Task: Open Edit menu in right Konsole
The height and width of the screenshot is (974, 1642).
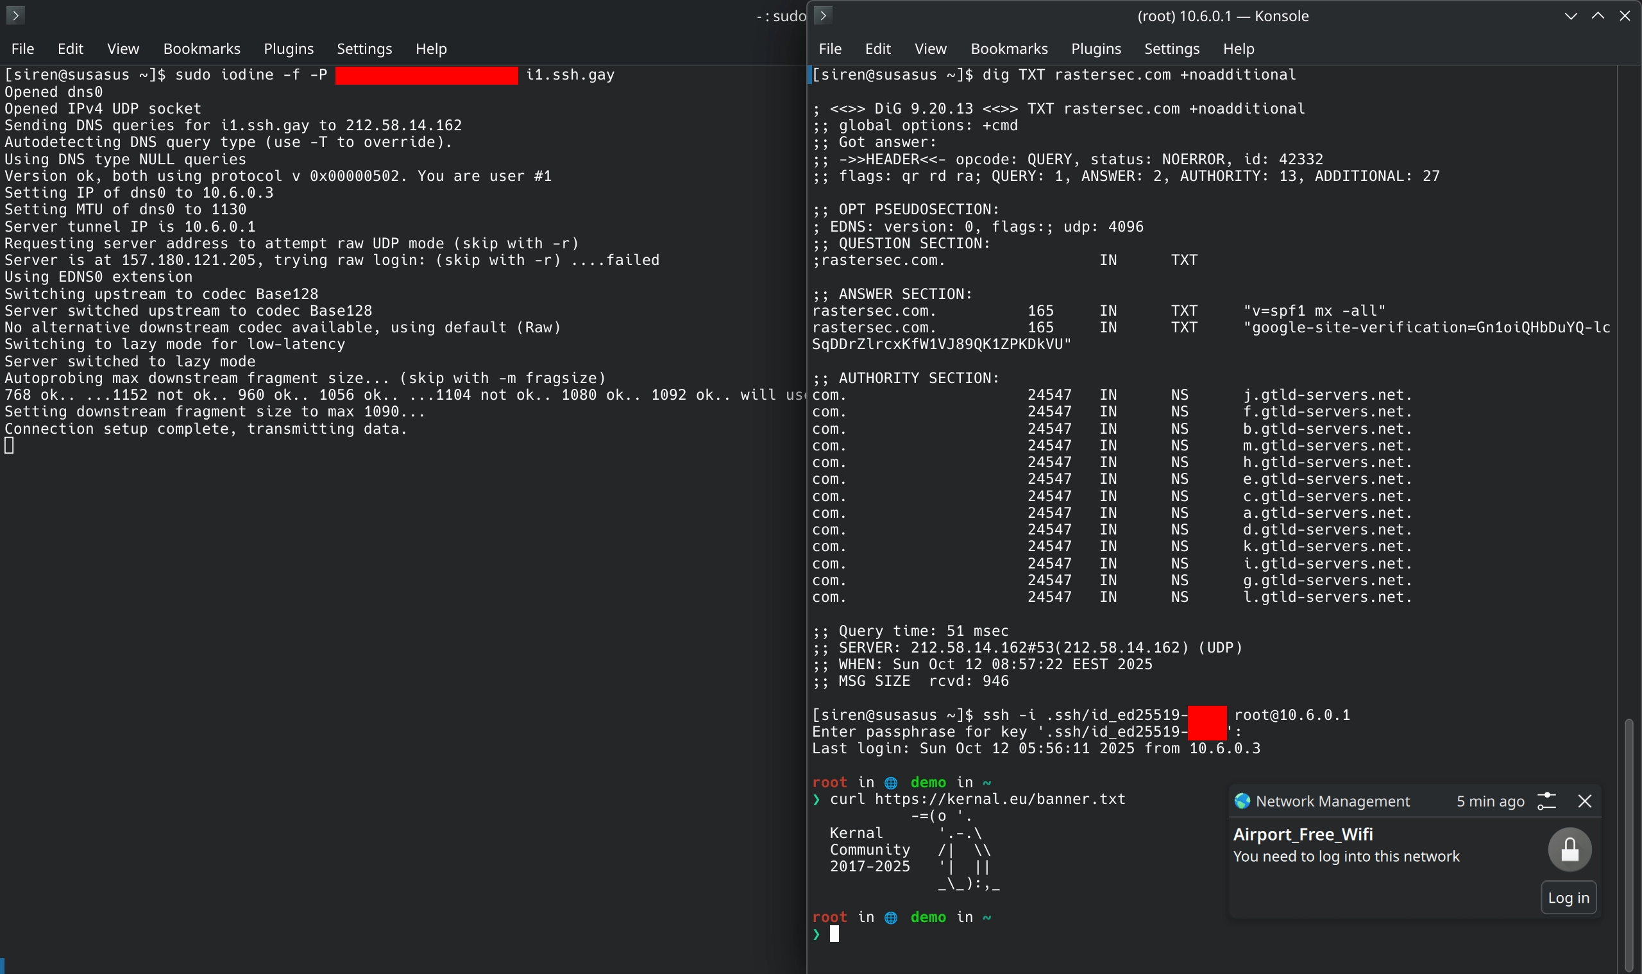Action: (877, 49)
